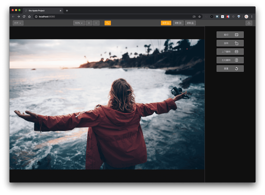Screen dimensions: 265x195
Task: Open the 打开 dropdown menu
Action: tap(18, 23)
